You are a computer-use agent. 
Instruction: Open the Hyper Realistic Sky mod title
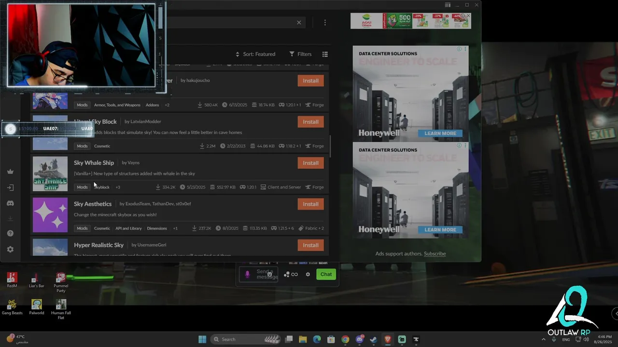point(98,245)
